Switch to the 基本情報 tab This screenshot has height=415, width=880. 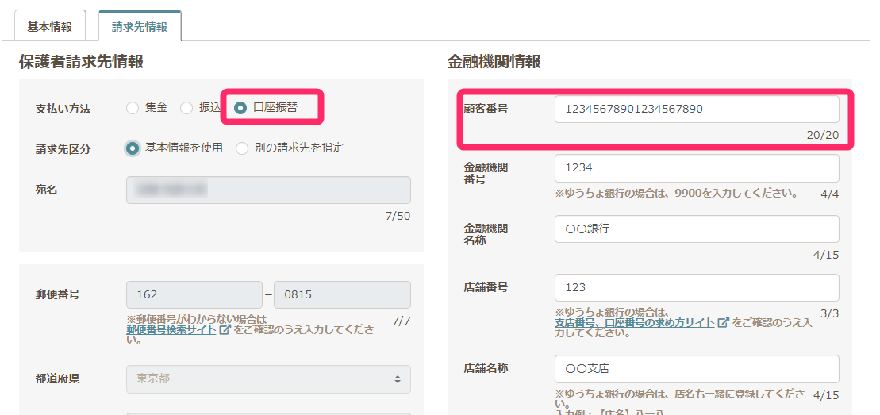click(49, 26)
